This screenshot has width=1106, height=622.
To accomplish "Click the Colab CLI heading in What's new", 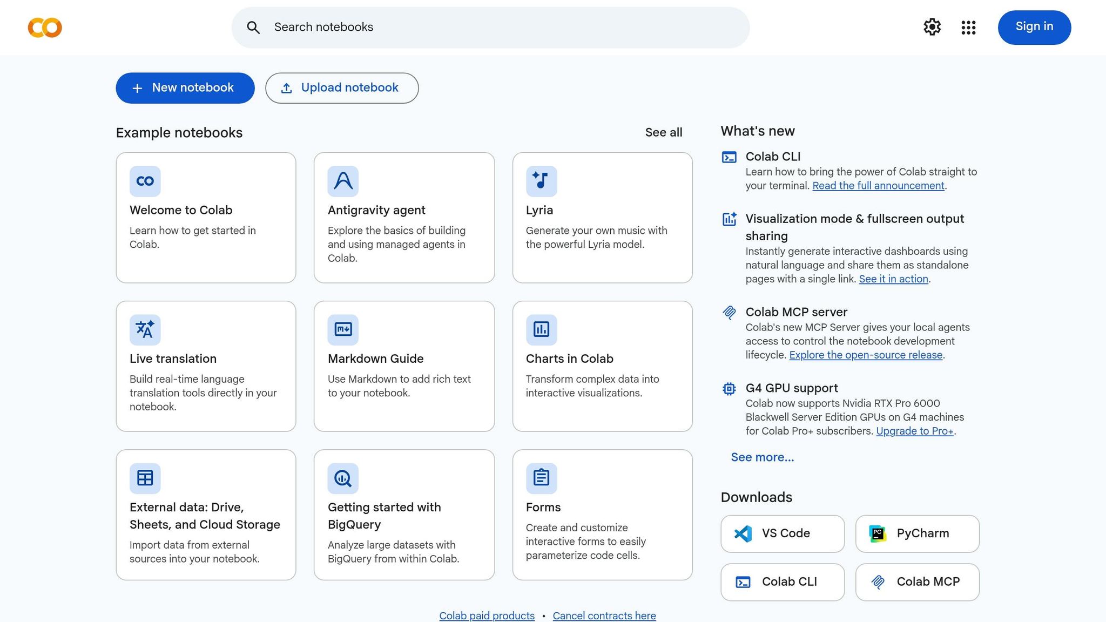I will [x=773, y=157].
